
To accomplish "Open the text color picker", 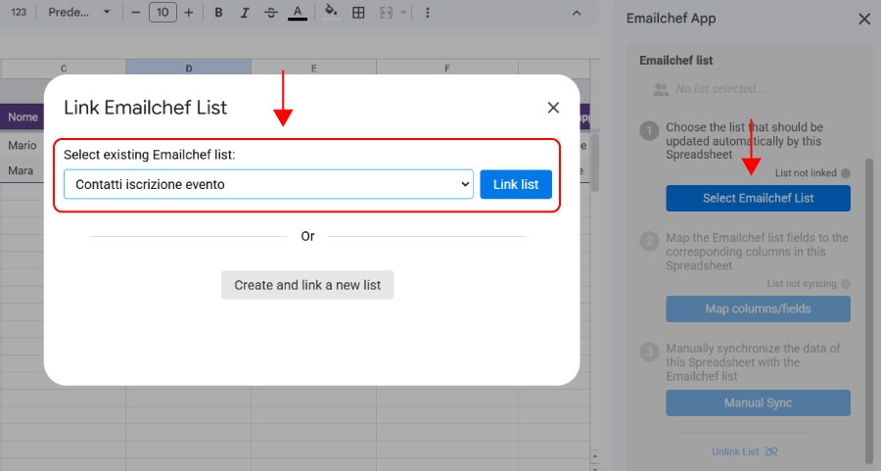I will coord(297,13).
